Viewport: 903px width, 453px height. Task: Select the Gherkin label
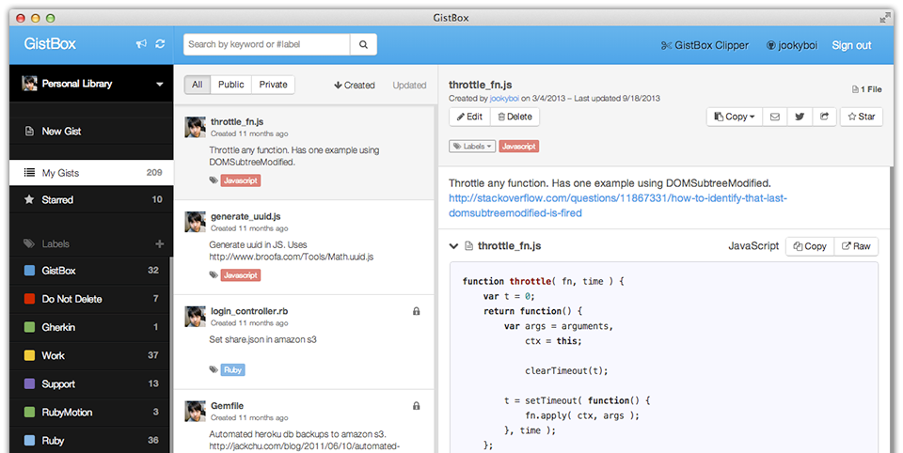91,327
